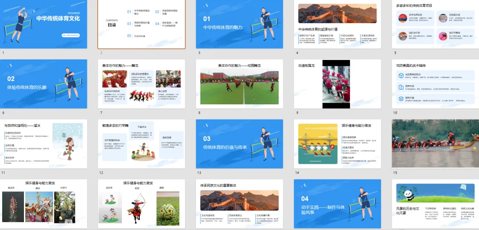479x230 pixels.
Task: Select slide 与自然和谐相处——溜冰
Action: coord(43,144)
